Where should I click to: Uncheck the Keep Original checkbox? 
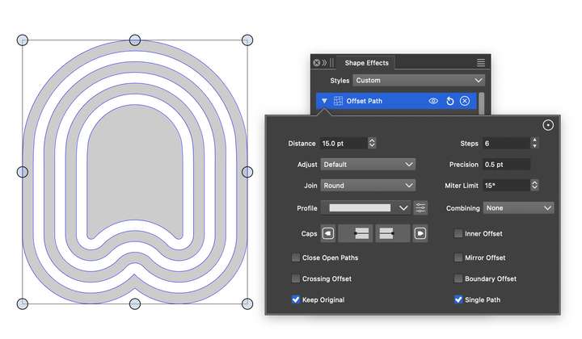pyautogui.click(x=296, y=299)
